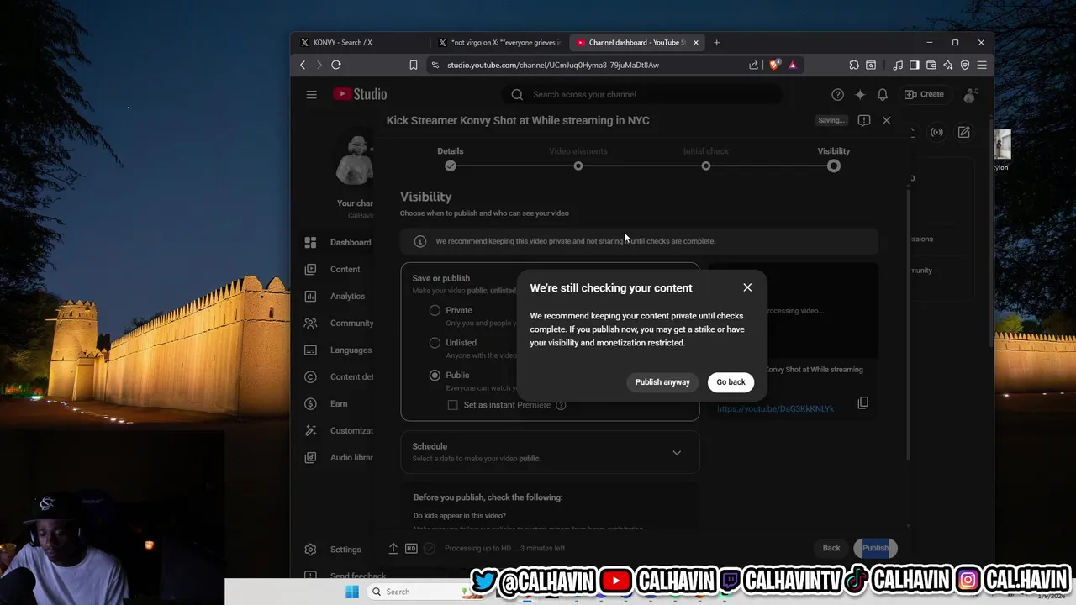
Task: Click the channel profile picture thumbnail
Action: [355, 160]
